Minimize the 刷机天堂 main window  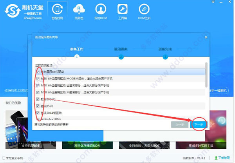point(221,2)
